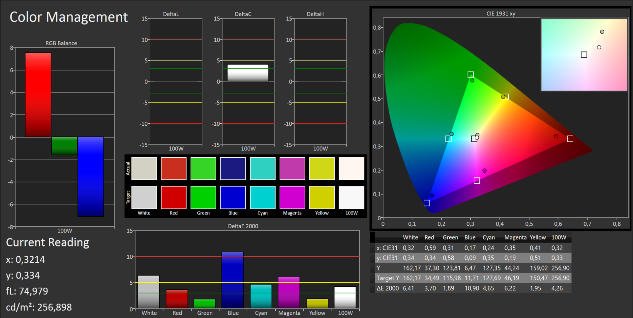
Task: Select the Target Green swatch
Action: 203,198
